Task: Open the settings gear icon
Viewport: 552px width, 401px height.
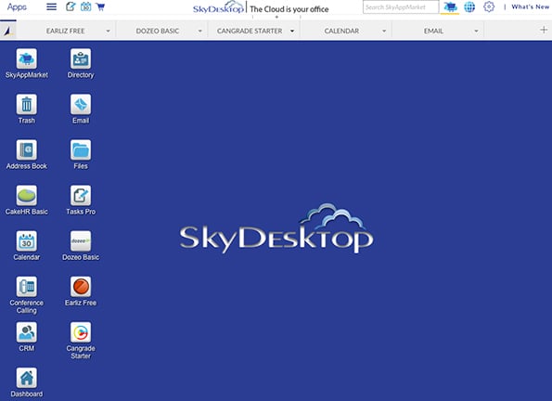Action: click(x=489, y=6)
